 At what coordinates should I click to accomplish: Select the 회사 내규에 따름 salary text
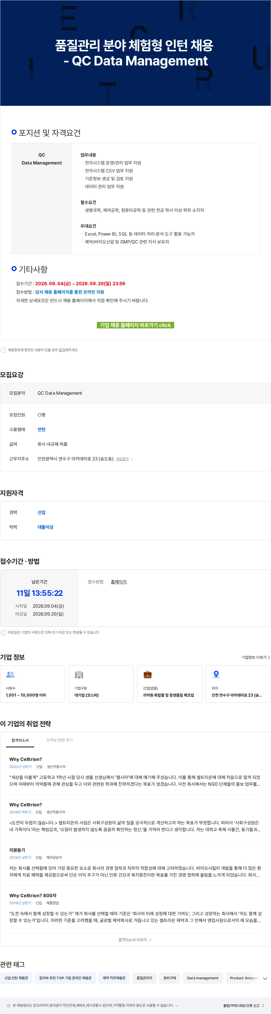click(x=53, y=444)
